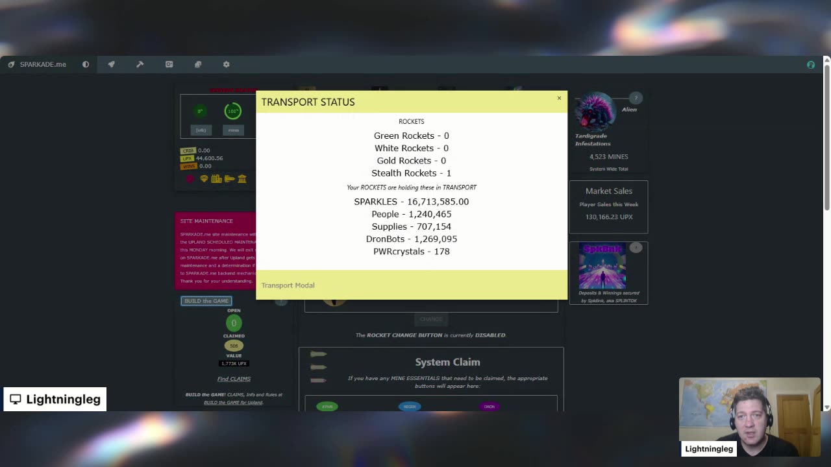Image resolution: width=831 pixels, height=467 pixels.
Task: Click the magenta circle icon
Action: 190,179
